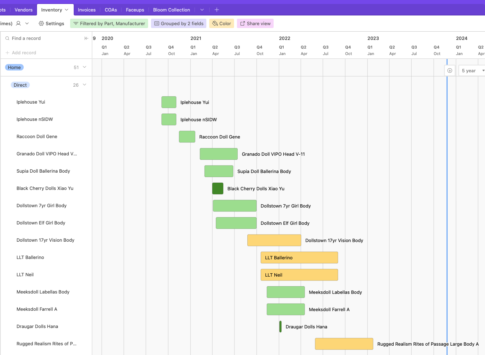Click the Iplehouse Yui timeline bar
The image size is (485, 355).
click(169, 102)
